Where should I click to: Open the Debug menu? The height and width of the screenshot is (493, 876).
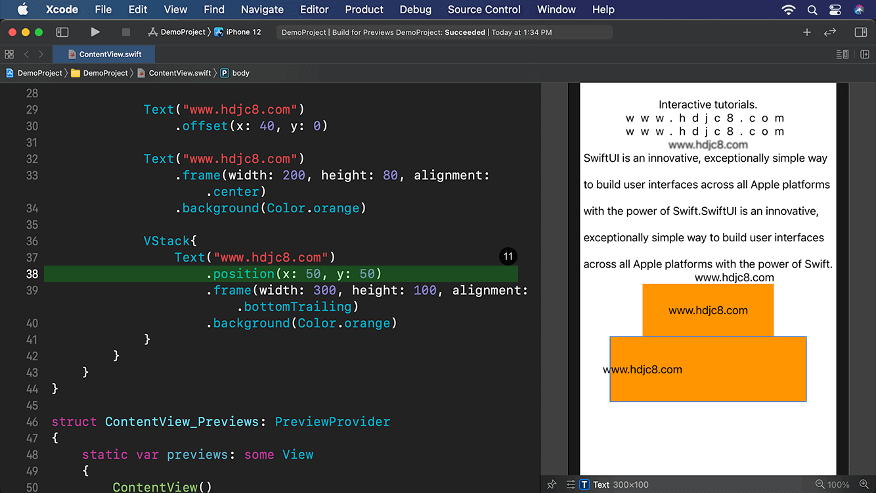(416, 9)
